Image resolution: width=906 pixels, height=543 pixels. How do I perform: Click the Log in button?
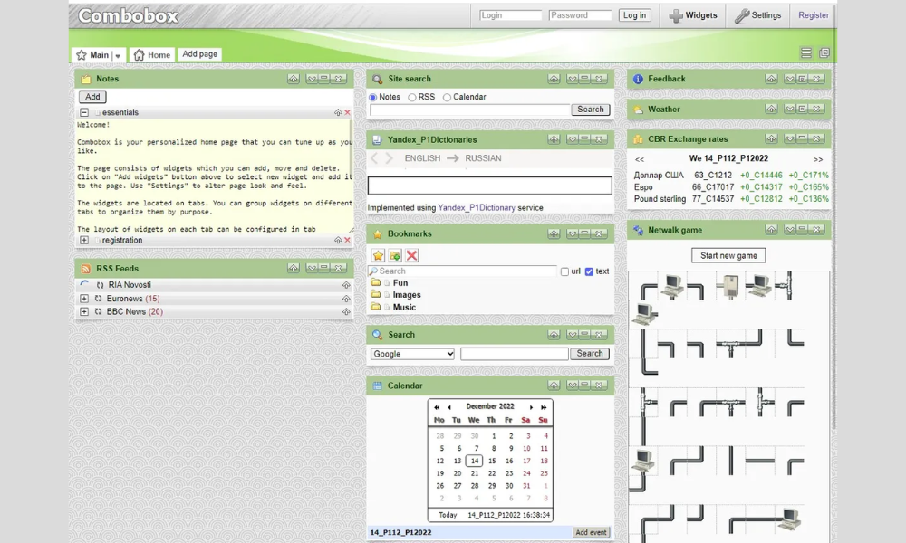coord(634,15)
